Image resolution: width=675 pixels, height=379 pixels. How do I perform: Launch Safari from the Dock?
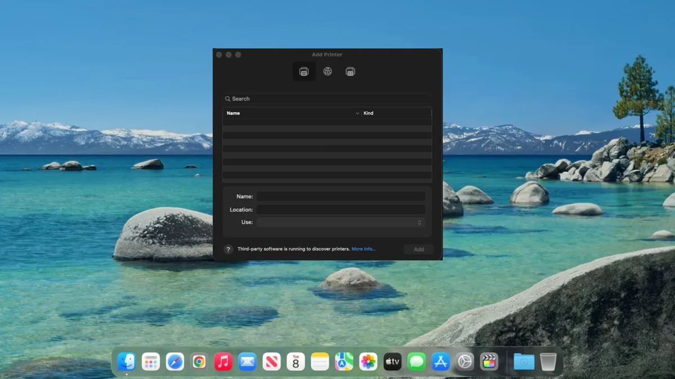coord(175,362)
